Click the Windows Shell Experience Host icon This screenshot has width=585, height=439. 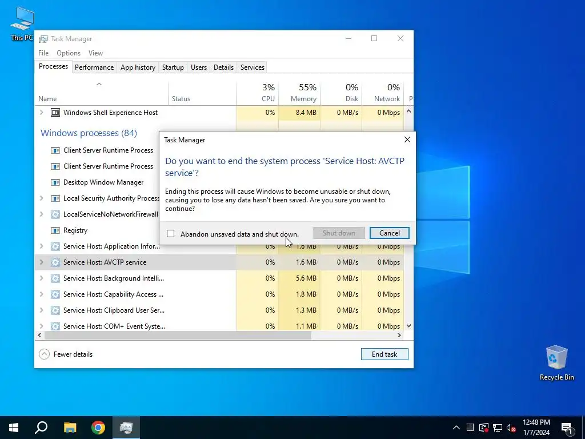click(55, 113)
